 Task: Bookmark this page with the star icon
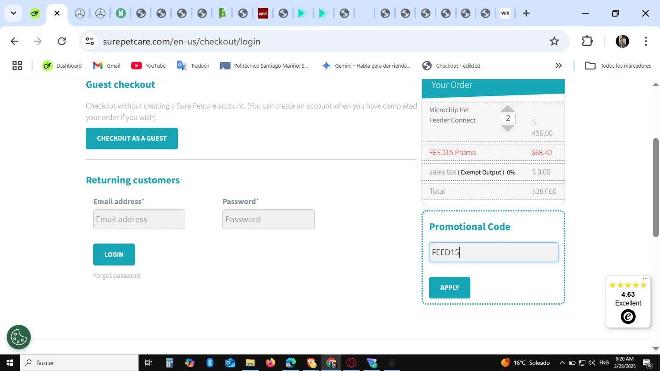tap(554, 41)
